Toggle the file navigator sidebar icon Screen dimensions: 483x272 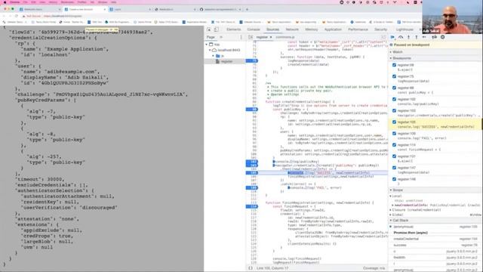point(251,37)
